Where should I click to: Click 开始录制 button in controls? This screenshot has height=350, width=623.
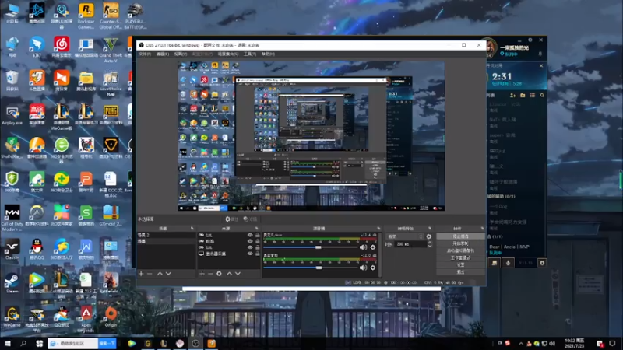tap(460, 243)
